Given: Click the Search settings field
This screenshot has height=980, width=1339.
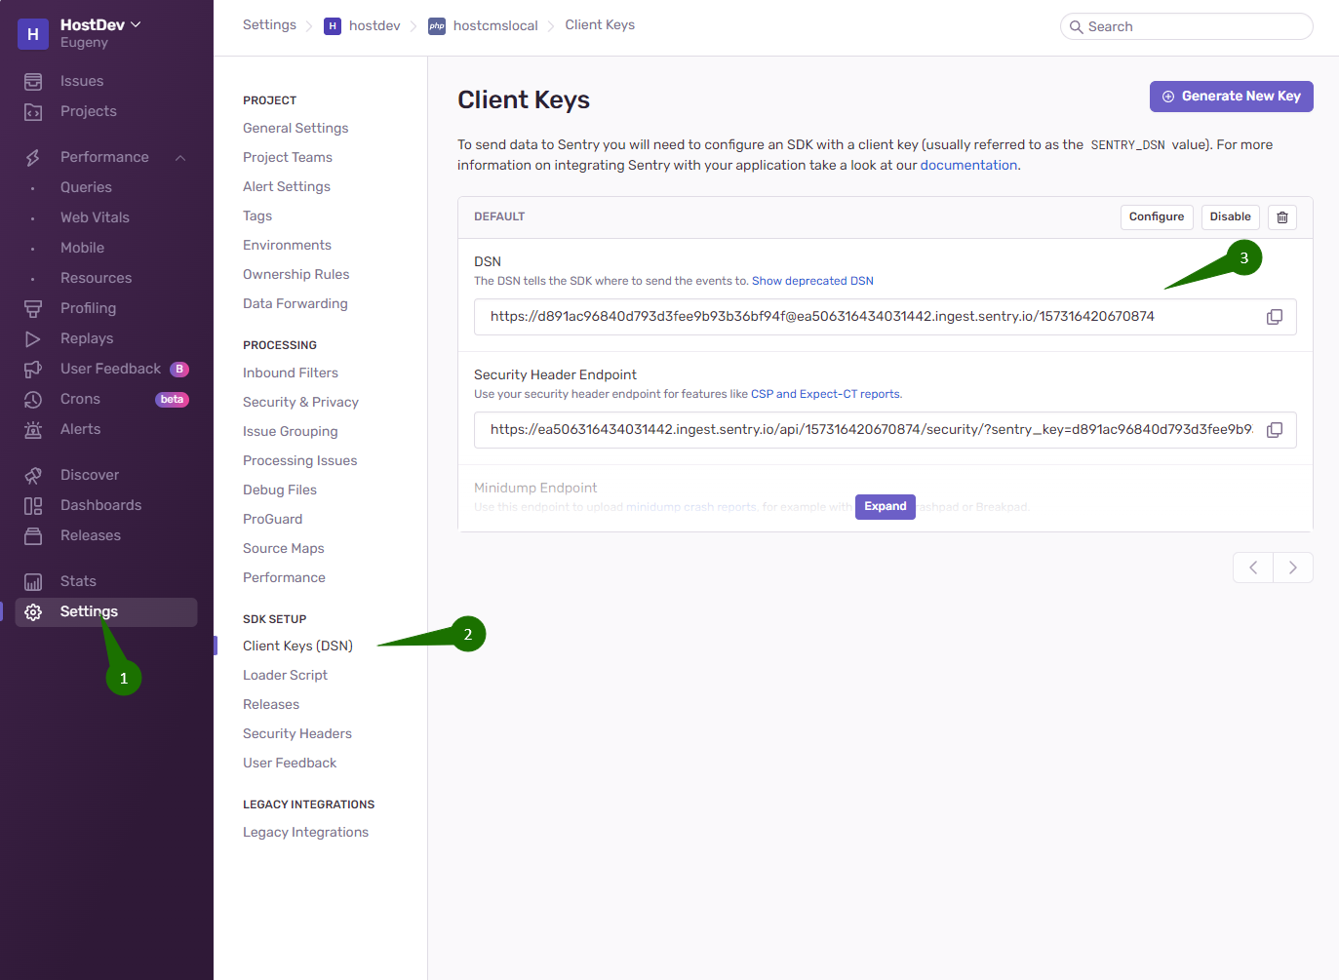Looking at the screenshot, I should click(x=1186, y=27).
